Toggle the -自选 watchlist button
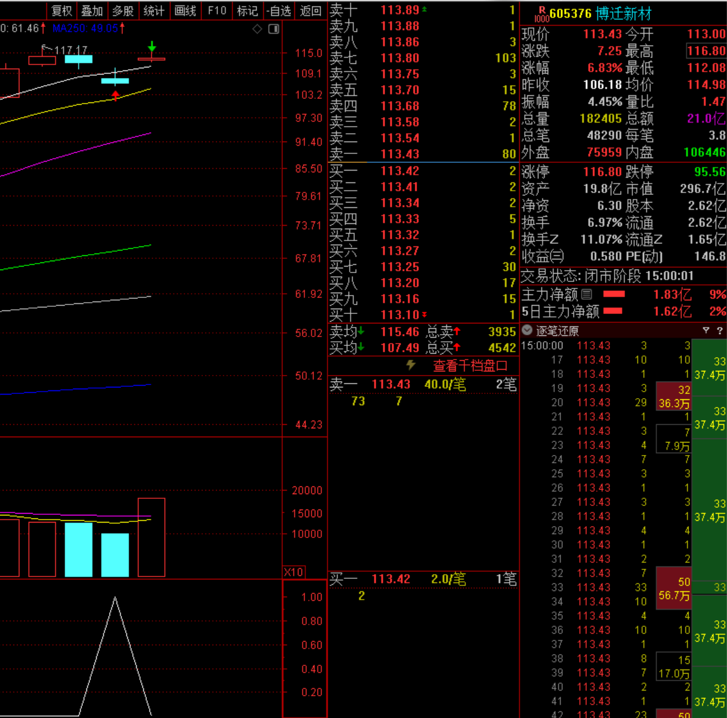This screenshot has width=727, height=718. coord(278,11)
